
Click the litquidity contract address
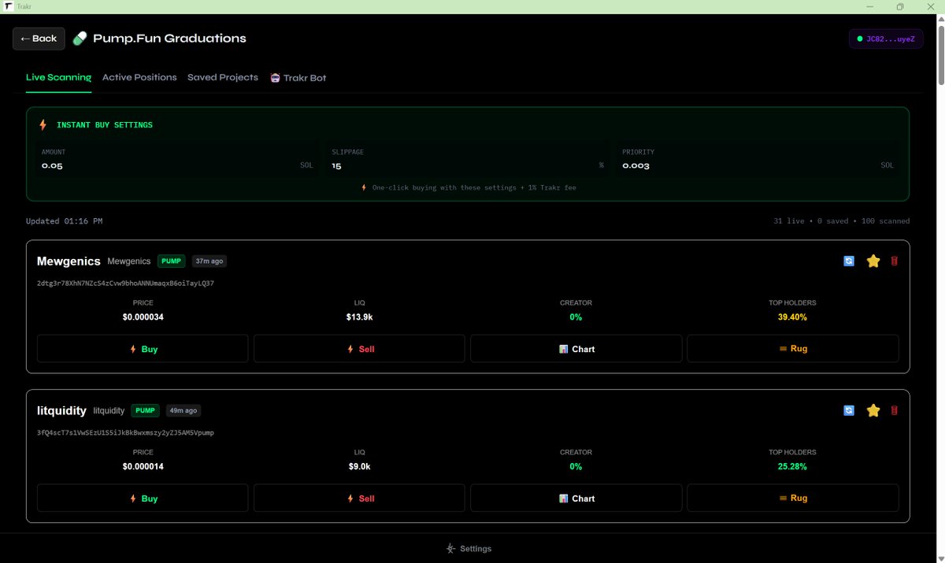tap(125, 432)
